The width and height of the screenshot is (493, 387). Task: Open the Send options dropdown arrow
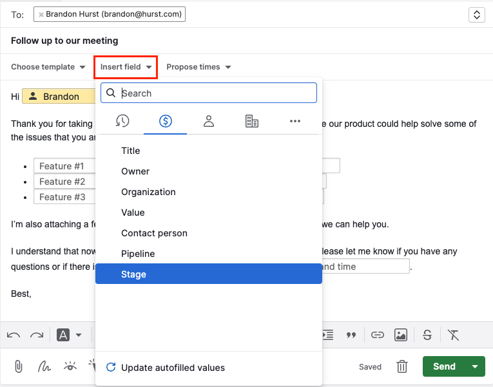click(475, 366)
